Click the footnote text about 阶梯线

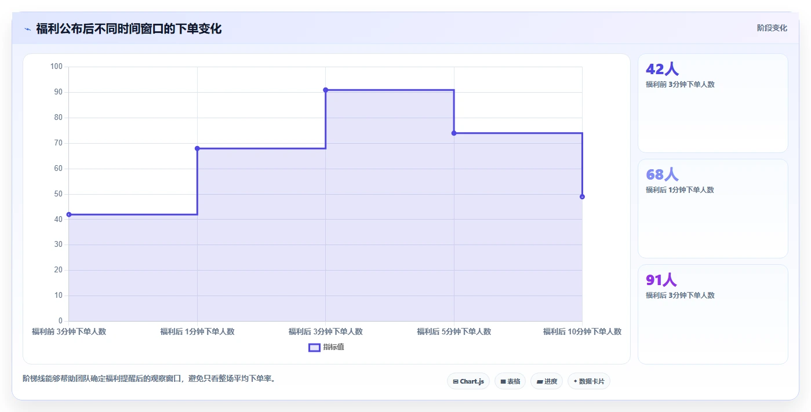click(x=150, y=379)
